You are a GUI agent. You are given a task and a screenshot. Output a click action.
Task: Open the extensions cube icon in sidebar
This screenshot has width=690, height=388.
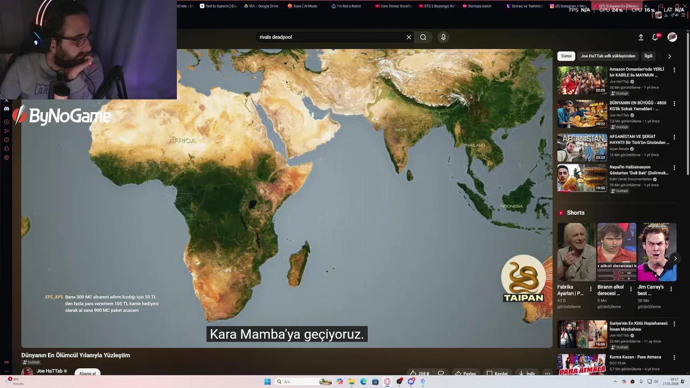point(6,149)
